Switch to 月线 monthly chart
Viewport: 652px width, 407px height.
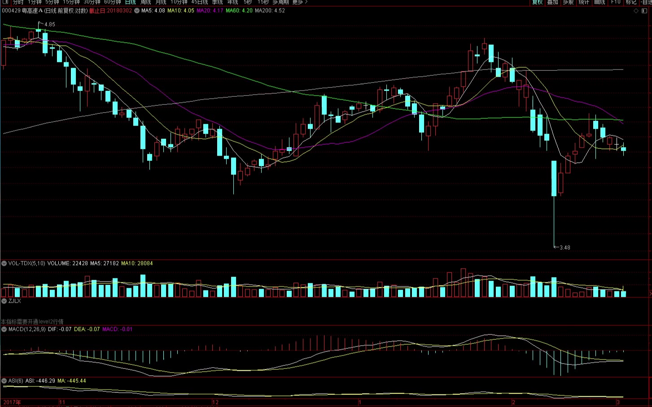tap(161, 2)
